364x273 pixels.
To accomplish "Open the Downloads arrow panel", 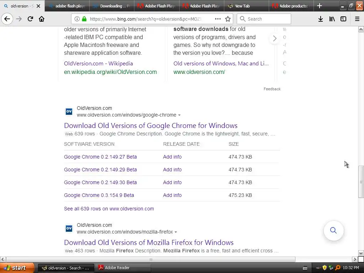I will tap(321, 19).
